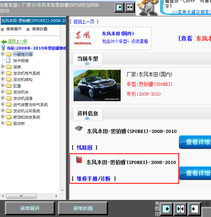Select the 发动机结构 tree item label
Image resolution: width=211 pixels, height=217 pixels.
tap(23, 80)
